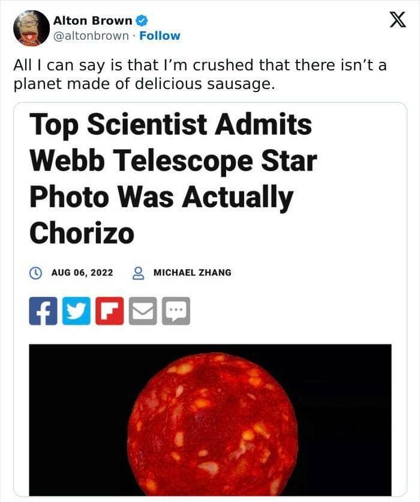The height and width of the screenshot is (502, 420).
Task: Click the Alton Brown display name
Action: (92, 20)
